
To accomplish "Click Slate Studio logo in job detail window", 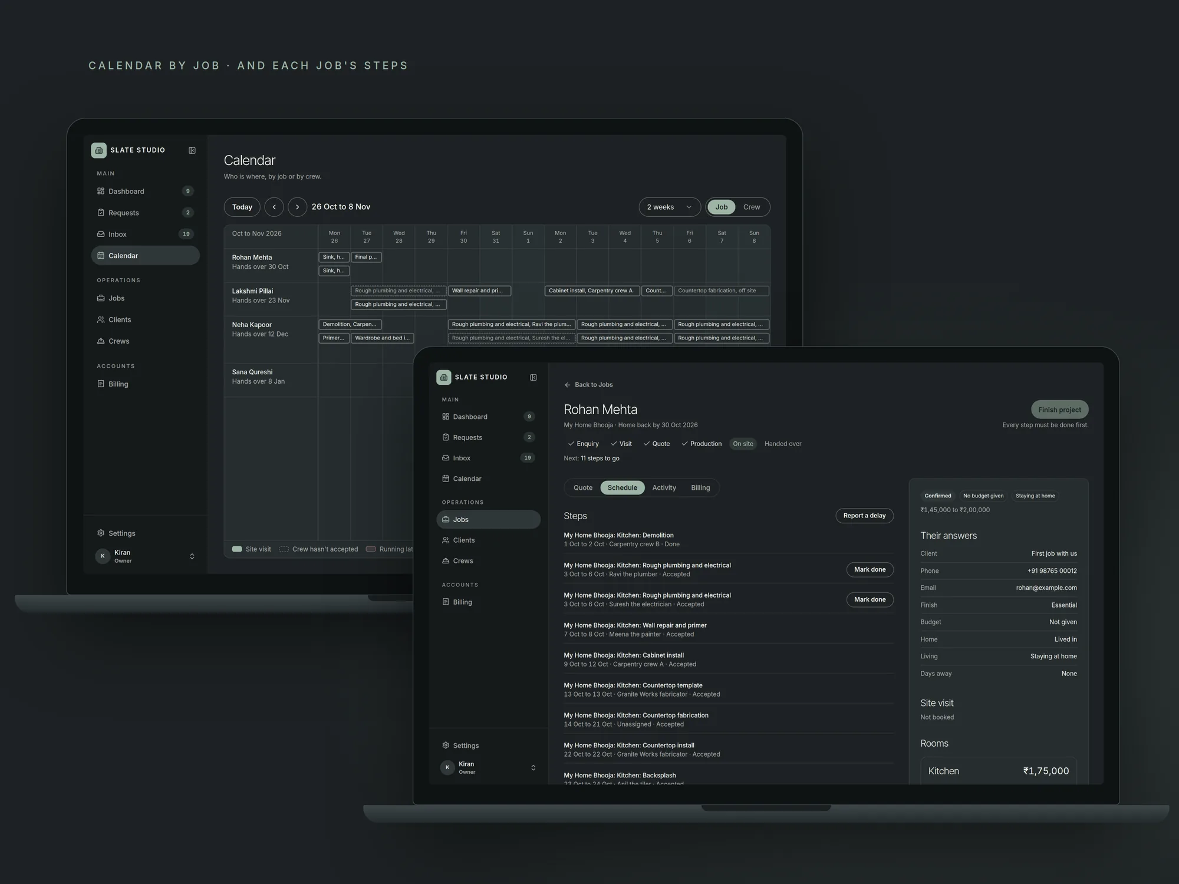I will (x=444, y=377).
